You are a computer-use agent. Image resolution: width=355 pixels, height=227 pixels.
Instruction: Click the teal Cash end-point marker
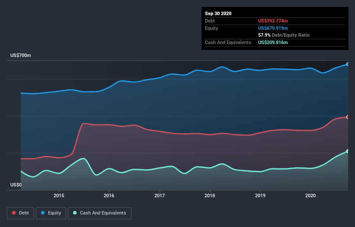click(348, 151)
